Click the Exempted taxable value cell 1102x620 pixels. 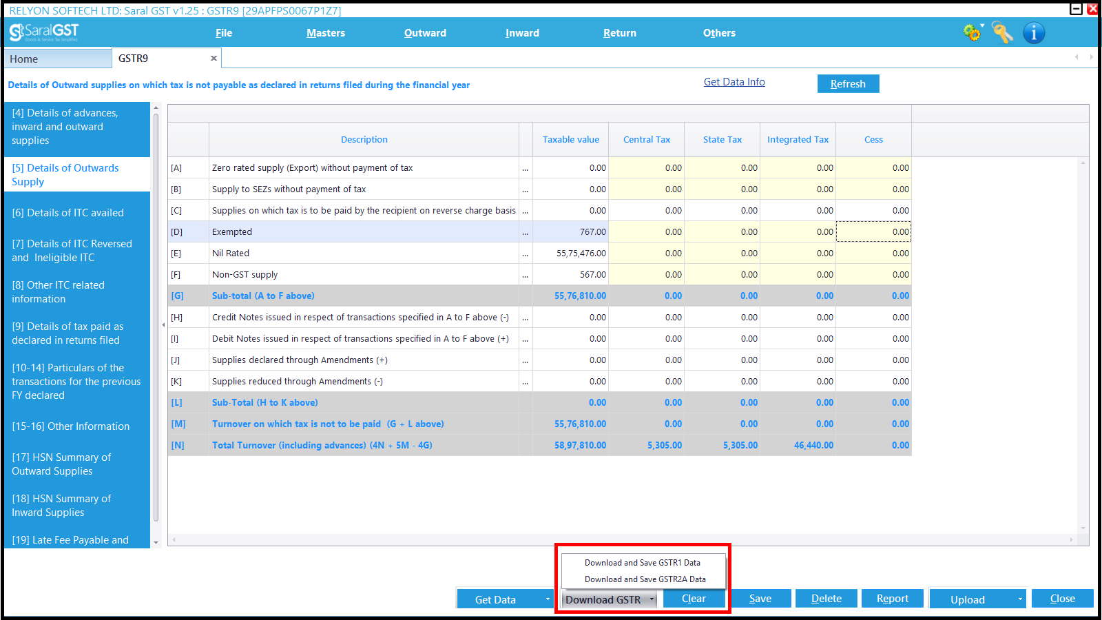click(x=570, y=232)
